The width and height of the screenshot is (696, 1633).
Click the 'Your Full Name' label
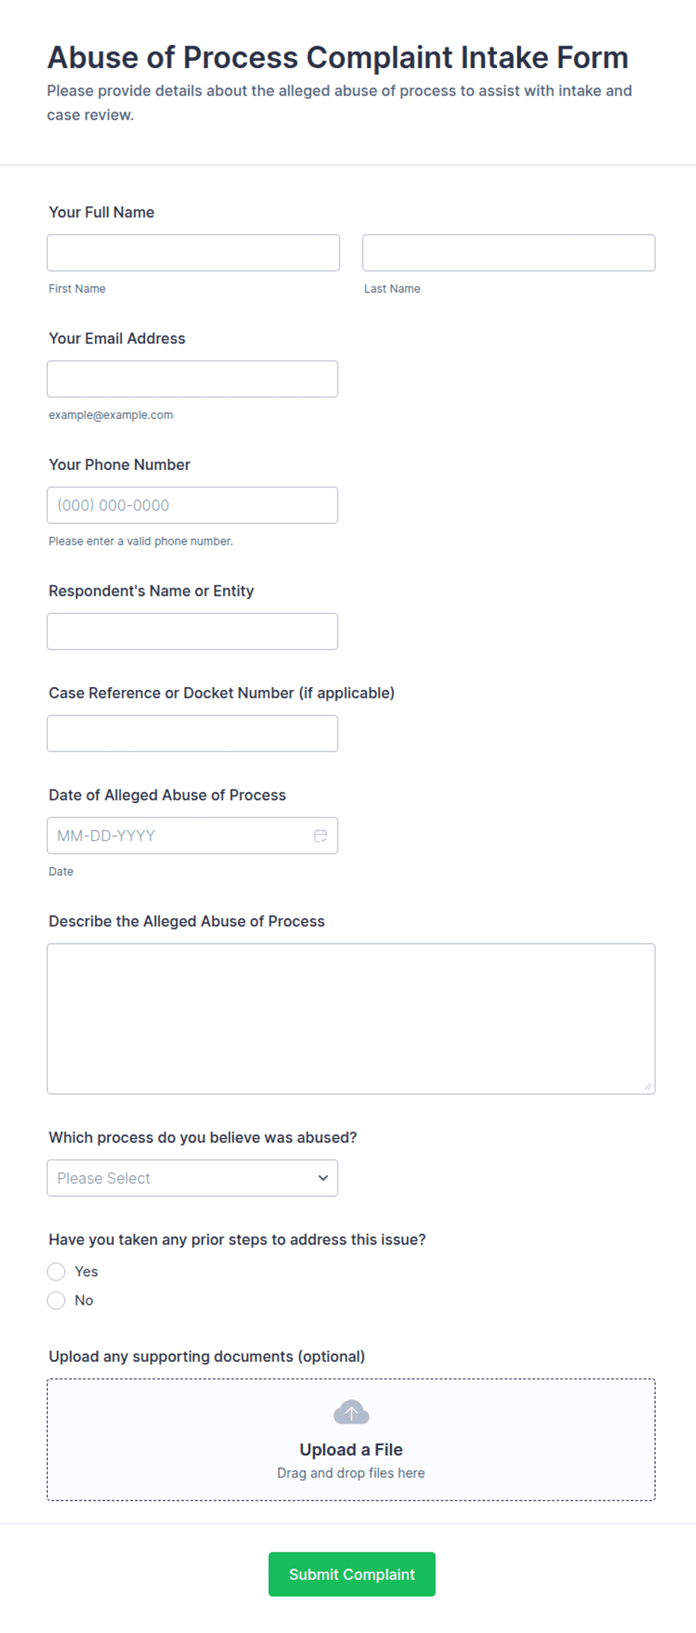click(102, 212)
